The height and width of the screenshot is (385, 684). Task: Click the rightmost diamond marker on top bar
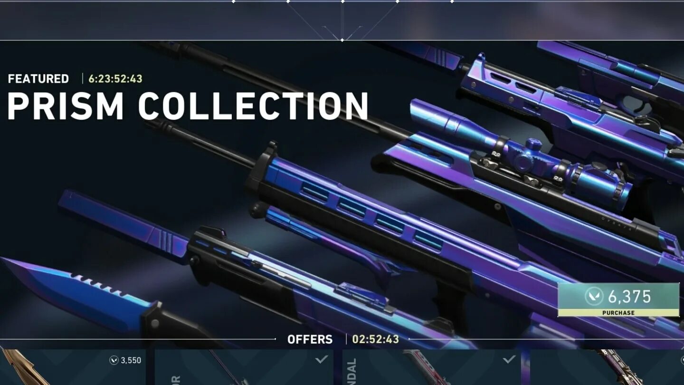(x=452, y=1)
